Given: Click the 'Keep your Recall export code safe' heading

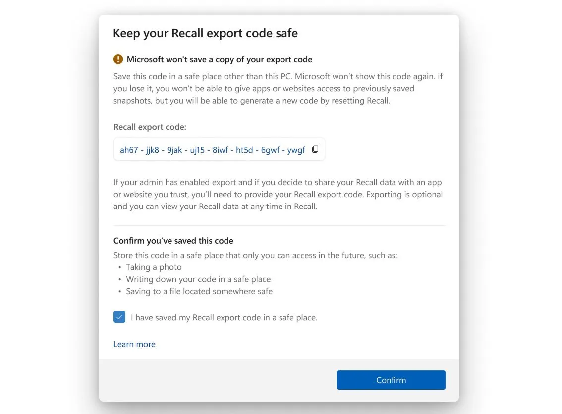Looking at the screenshot, I should (x=205, y=33).
